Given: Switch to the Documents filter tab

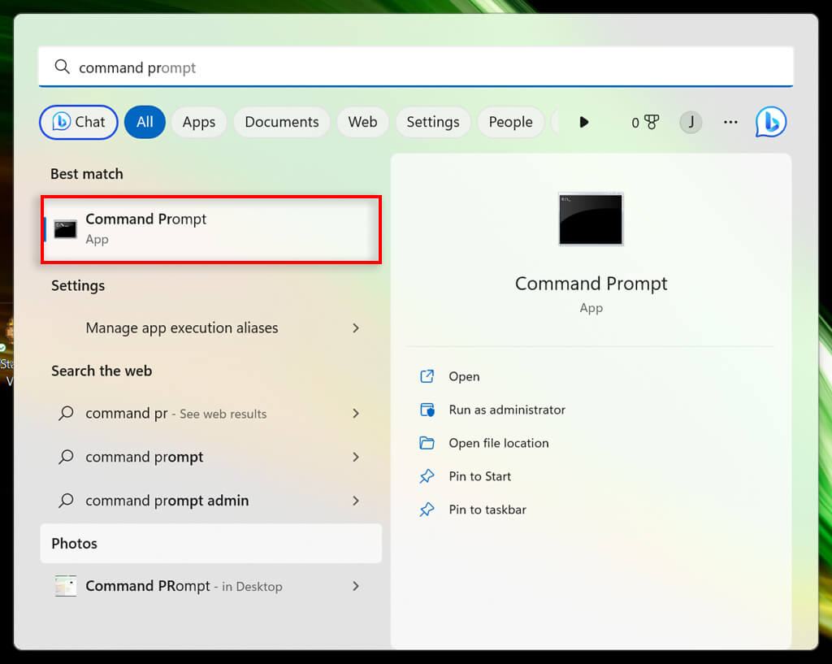Looking at the screenshot, I should click(x=281, y=122).
